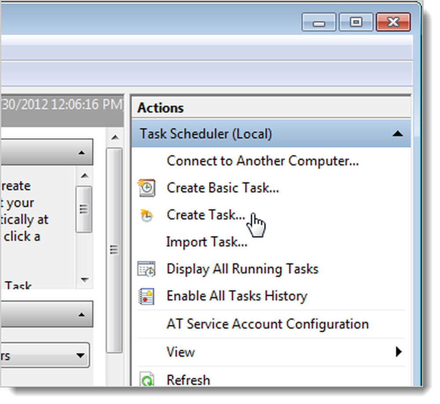
Task: Click the overview text box scrollbar thumb
Action: coord(84,209)
